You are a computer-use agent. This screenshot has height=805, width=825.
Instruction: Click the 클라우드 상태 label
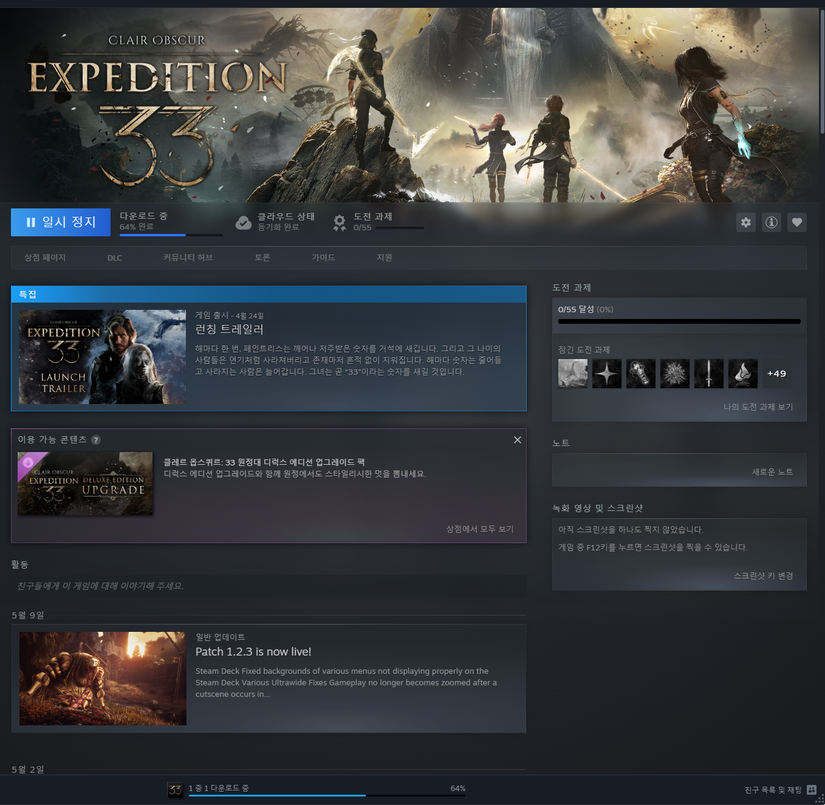(286, 216)
